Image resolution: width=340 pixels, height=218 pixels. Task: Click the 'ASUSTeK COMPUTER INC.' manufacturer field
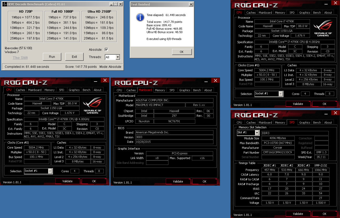point(174,100)
